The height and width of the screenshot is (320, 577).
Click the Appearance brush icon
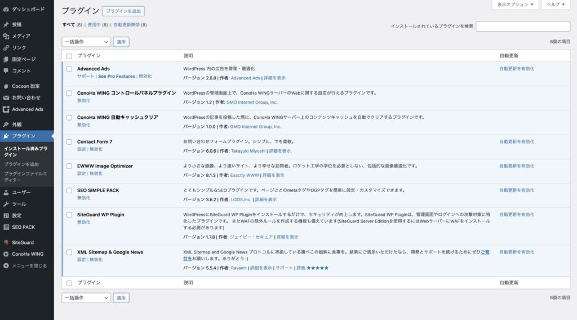6,125
